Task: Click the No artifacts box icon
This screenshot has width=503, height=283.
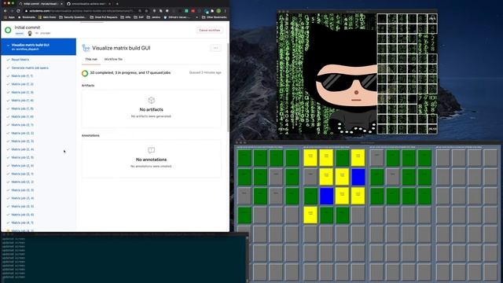Action: coord(151,100)
